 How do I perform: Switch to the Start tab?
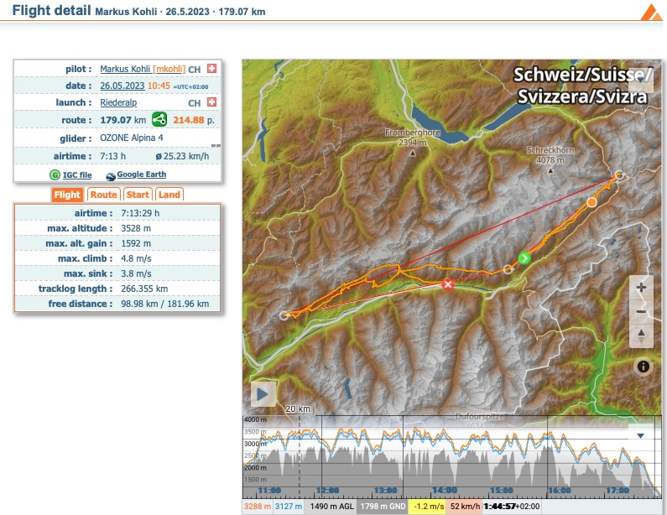click(138, 195)
